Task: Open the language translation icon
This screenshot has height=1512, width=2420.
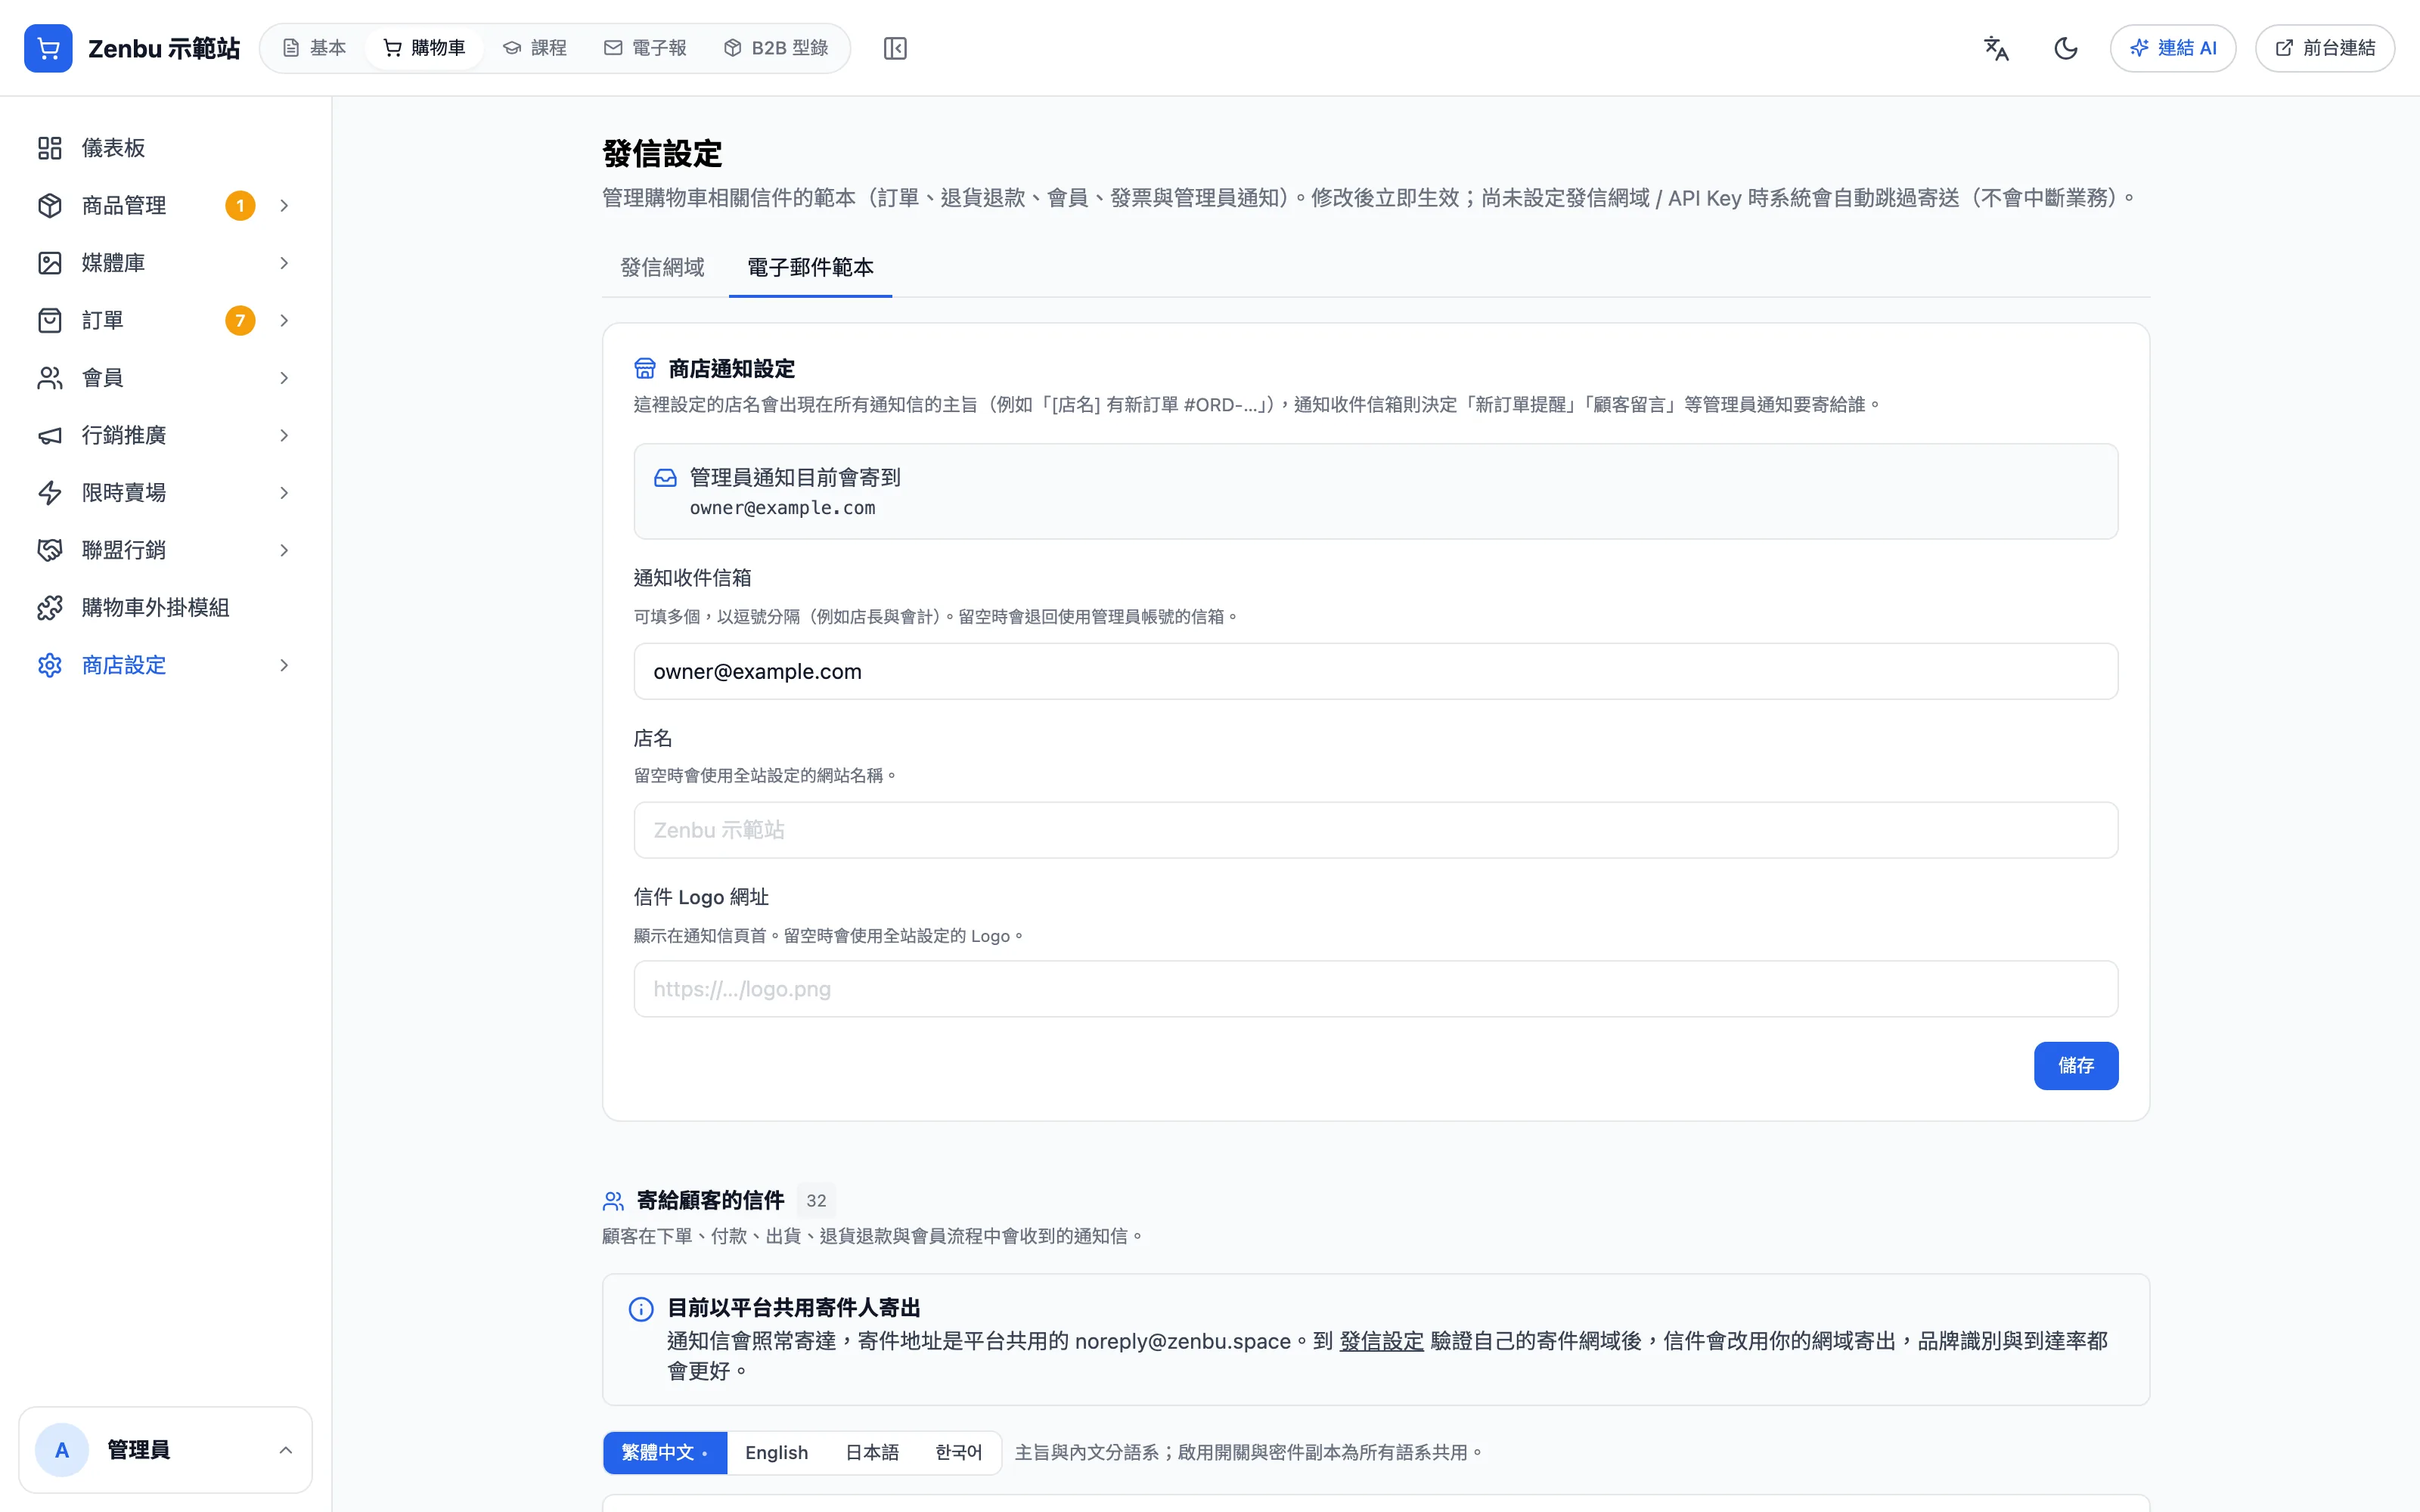Action: coord(1996,48)
